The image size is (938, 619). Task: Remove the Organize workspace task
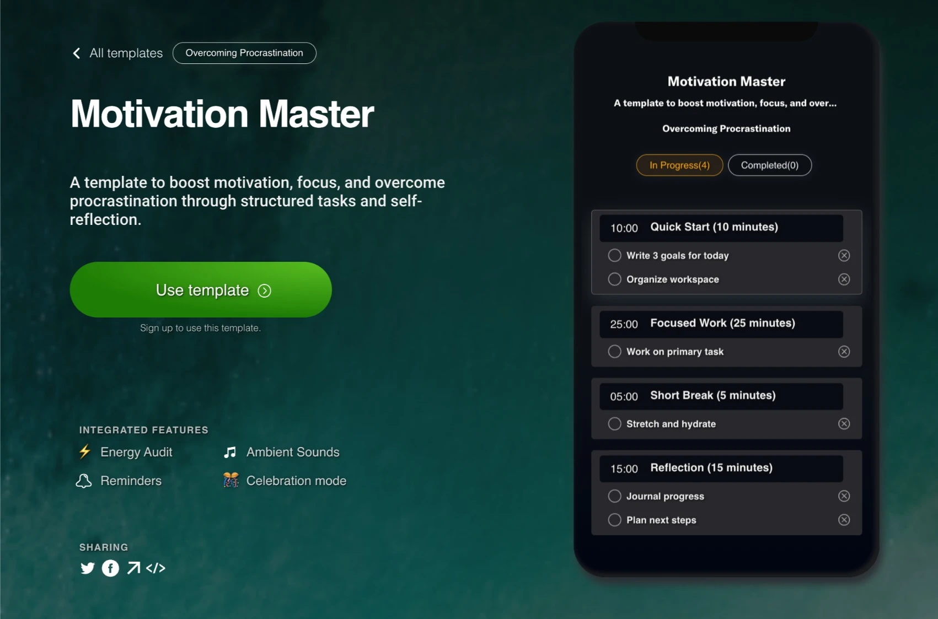point(844,279)
